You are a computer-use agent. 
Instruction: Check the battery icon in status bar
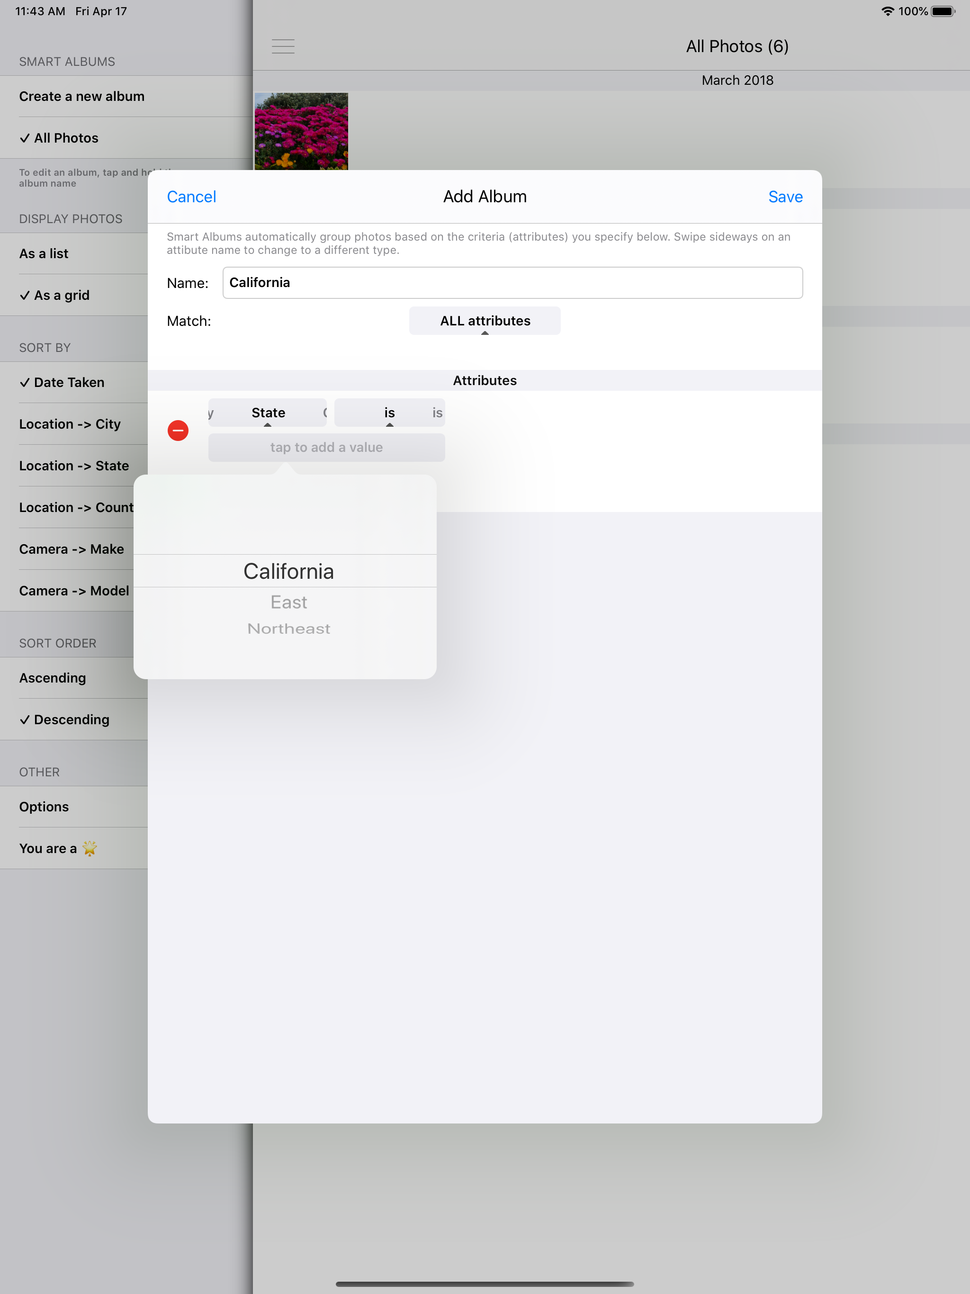click(x=943, y=11)
